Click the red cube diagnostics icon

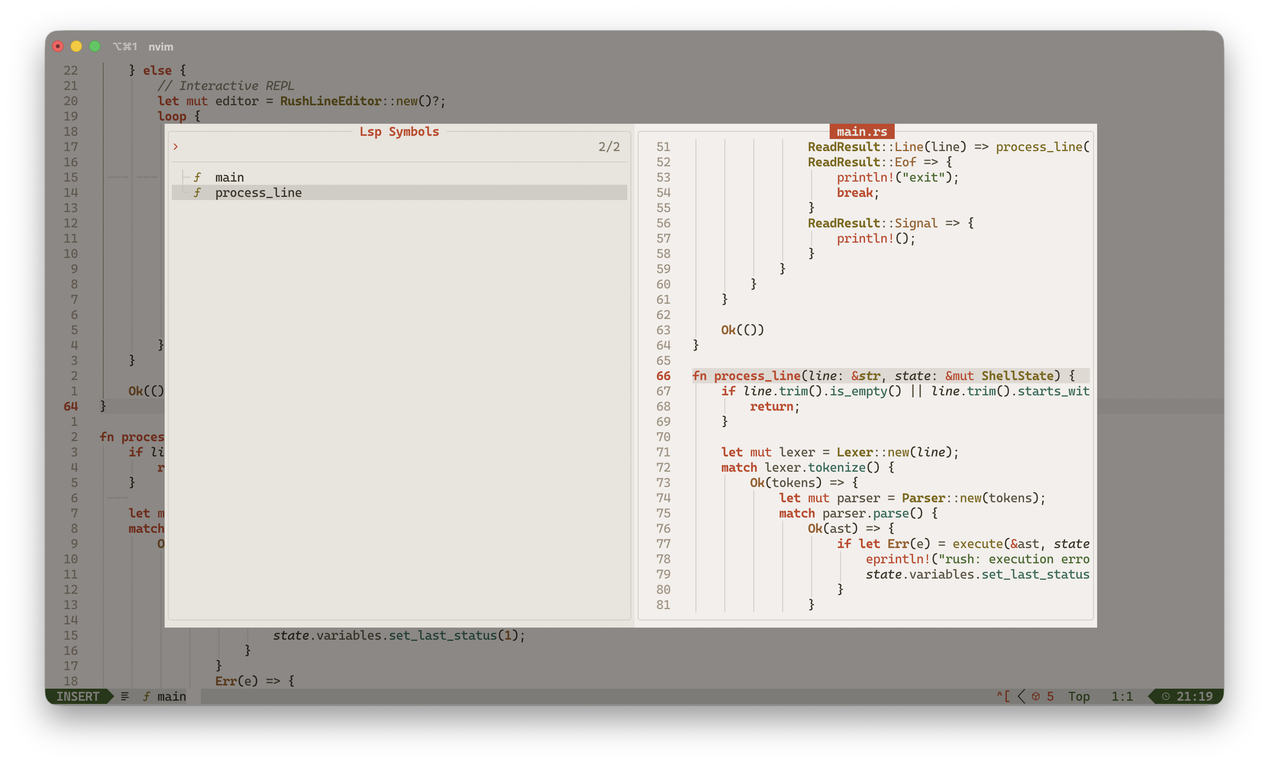click(1036, 696)
